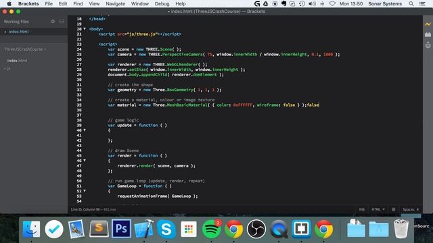Open the HTML language mode dropdown

[378, 209]
